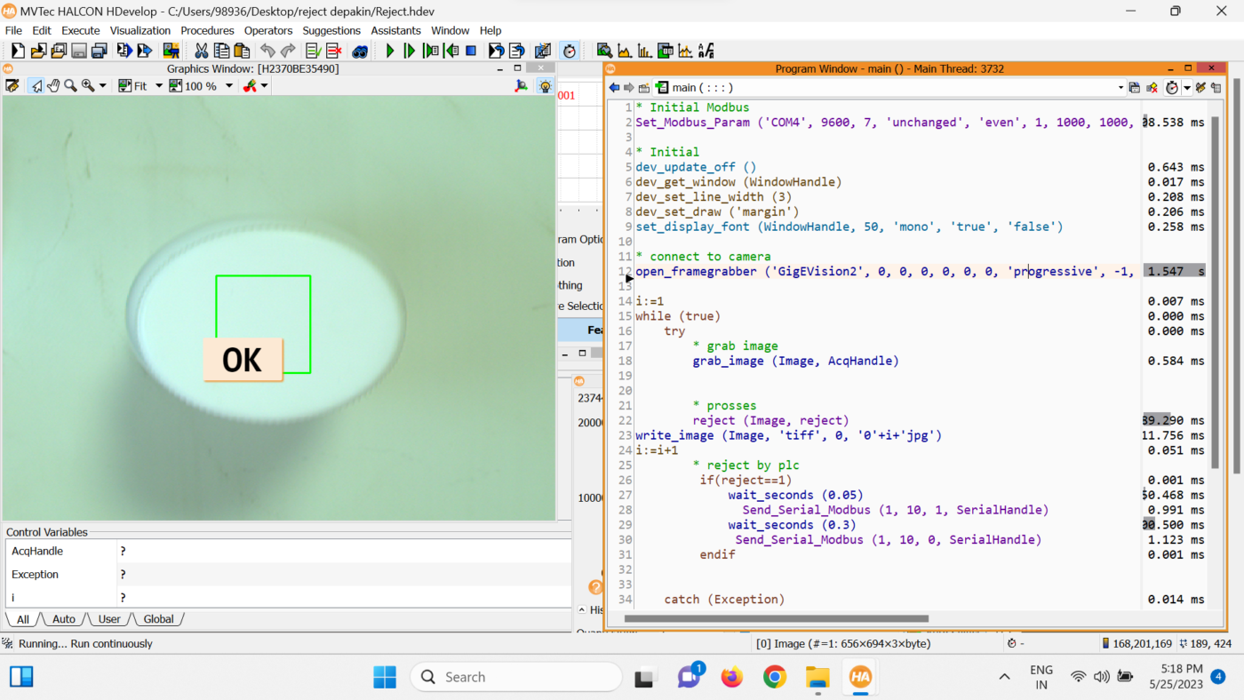Activate selected program lines with green check
The height and width of the screenshot is (700, 1244).
click(x=313, y=51)
